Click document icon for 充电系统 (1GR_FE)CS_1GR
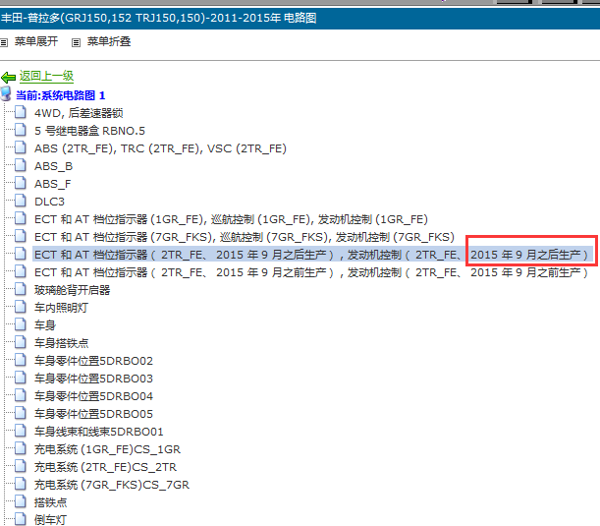Viewport: 600px width, 526px height. (x=21, y=448)
